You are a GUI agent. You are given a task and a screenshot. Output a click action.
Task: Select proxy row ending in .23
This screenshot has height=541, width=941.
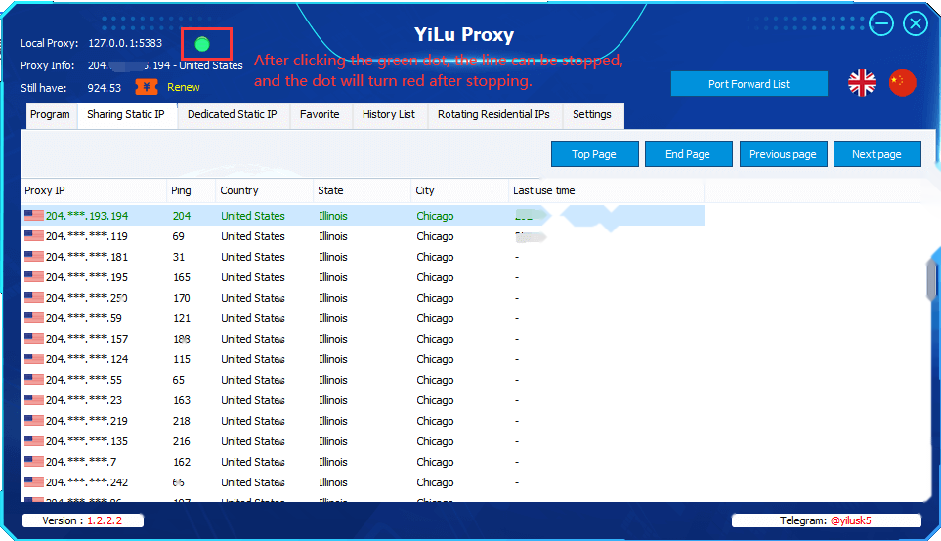pyautogui.click(x=363, y=400)
